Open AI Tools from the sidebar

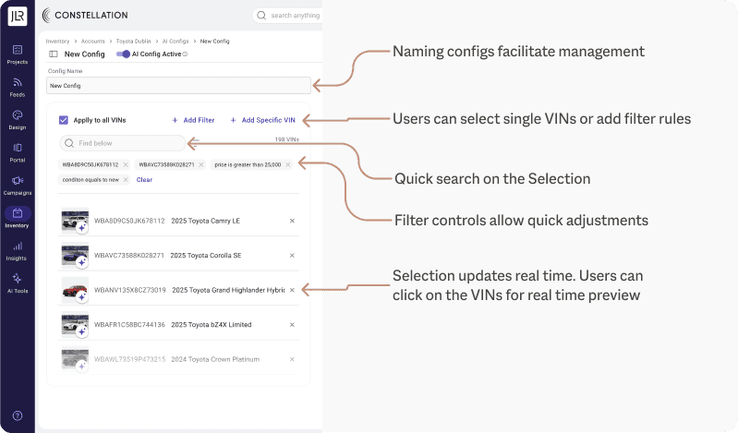pyautogui.click(x=17, y=282)
